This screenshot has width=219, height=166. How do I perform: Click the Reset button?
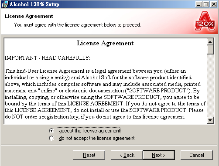89,155
